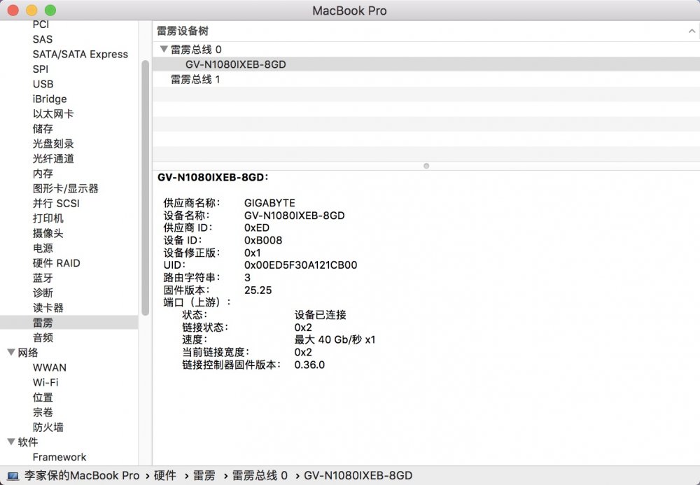
Task: Open PCI in the sidebar
Action: coord(41,24)
